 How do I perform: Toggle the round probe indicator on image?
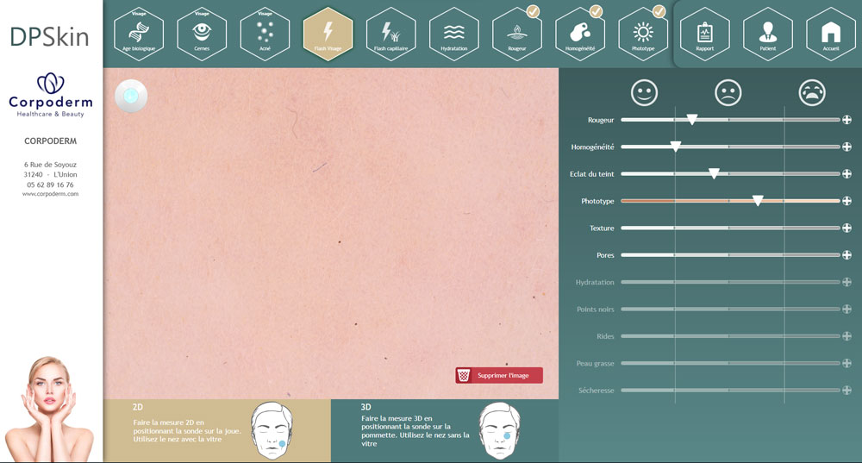pyautogui.click(x=131, y=96)
